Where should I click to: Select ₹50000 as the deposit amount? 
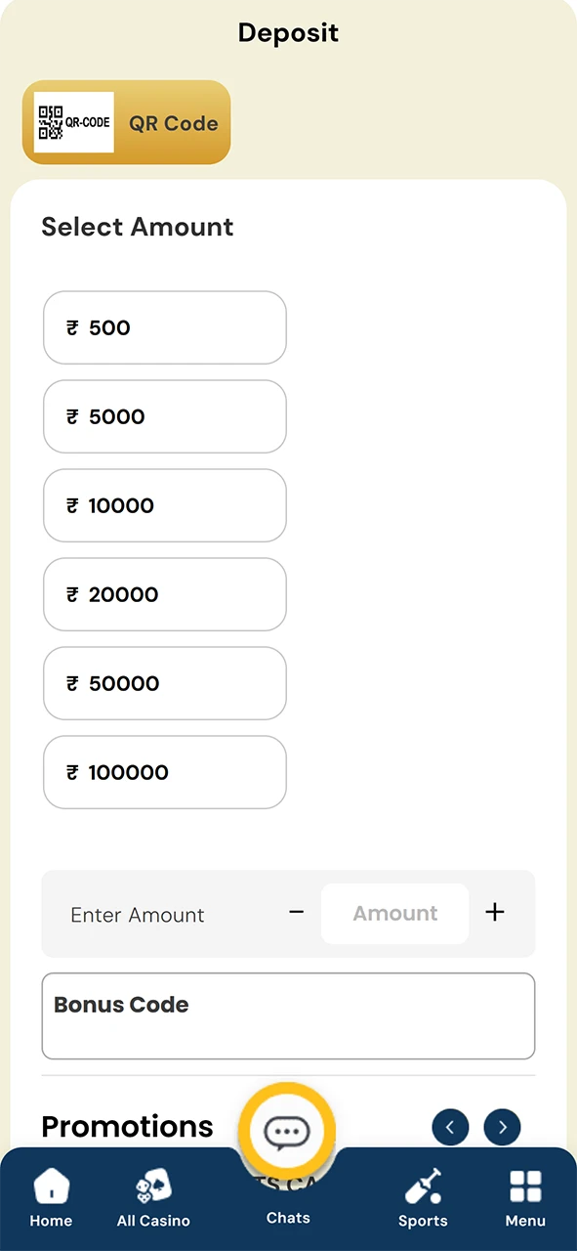pyautogui.click(x=164, y=683)
